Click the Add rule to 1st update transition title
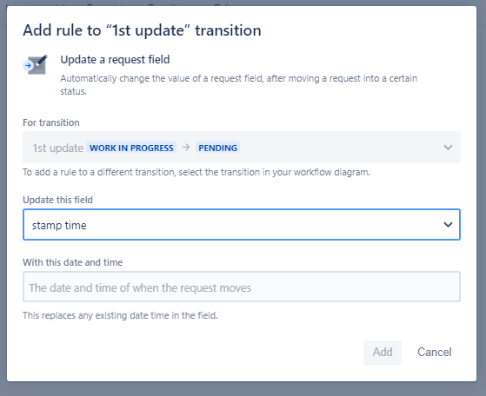The width and height of the screenshot is (486, 396). tap(142, 30)
